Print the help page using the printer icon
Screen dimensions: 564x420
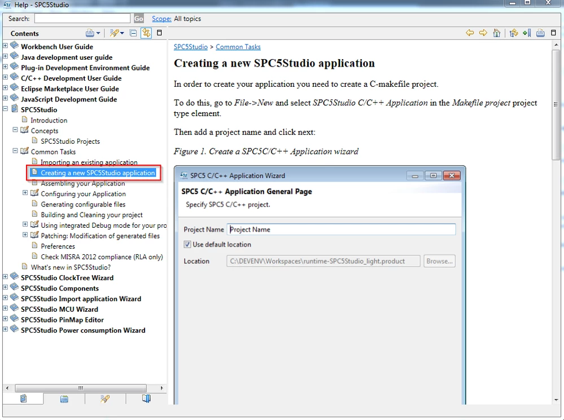[x=540, y=33]
